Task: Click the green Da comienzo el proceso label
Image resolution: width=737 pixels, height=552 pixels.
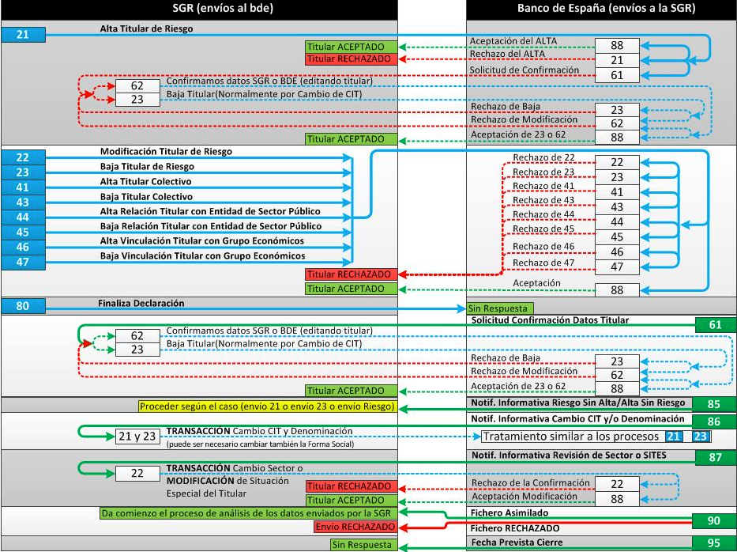Action: tap(248, 513)
